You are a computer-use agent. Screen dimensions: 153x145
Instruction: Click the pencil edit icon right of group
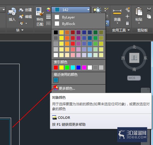106,9
